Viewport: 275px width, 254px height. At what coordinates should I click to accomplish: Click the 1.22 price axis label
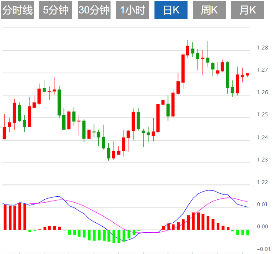pos(262,182)
